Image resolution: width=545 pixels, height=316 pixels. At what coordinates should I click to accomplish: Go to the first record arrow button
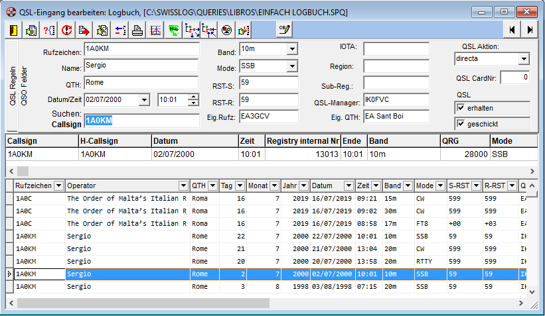(x=512, y=30)
